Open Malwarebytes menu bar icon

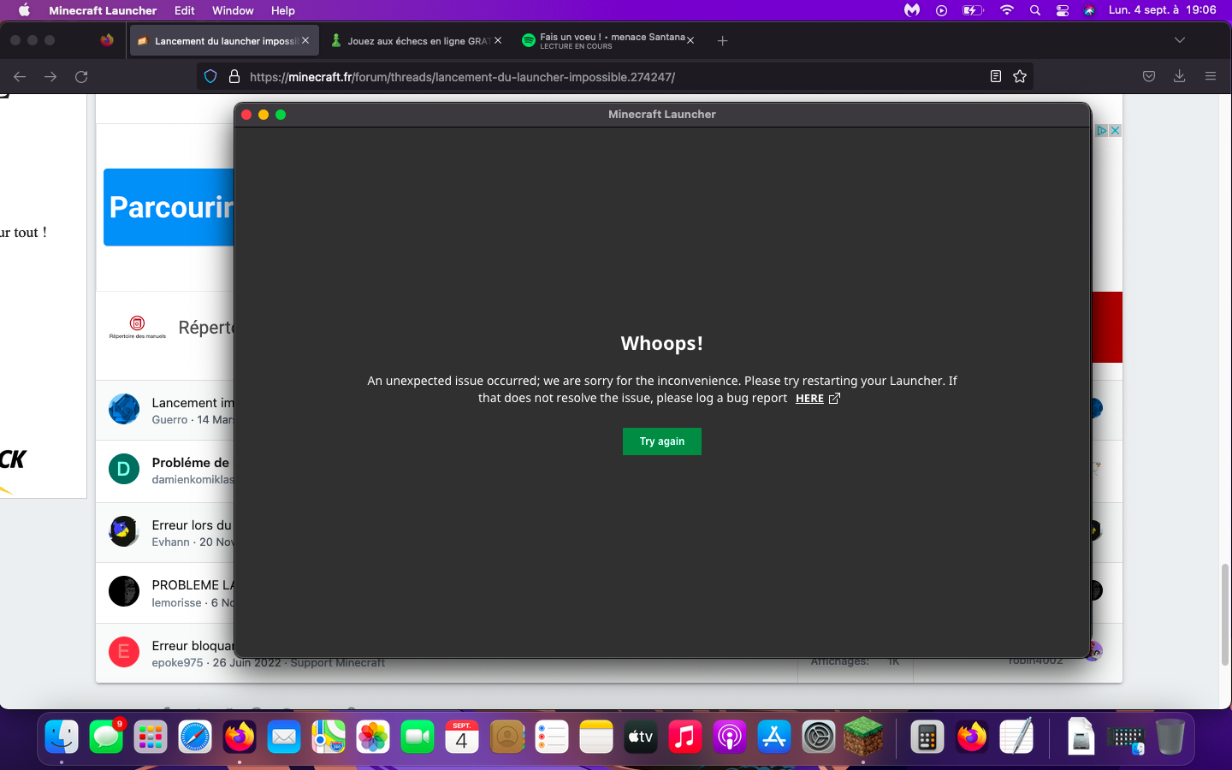(x=912, y=10)
